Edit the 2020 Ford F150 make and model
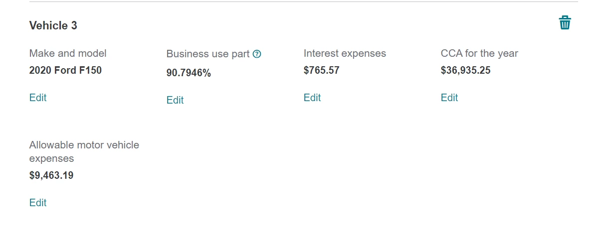615x252 pixels. (x=38, y=98)
